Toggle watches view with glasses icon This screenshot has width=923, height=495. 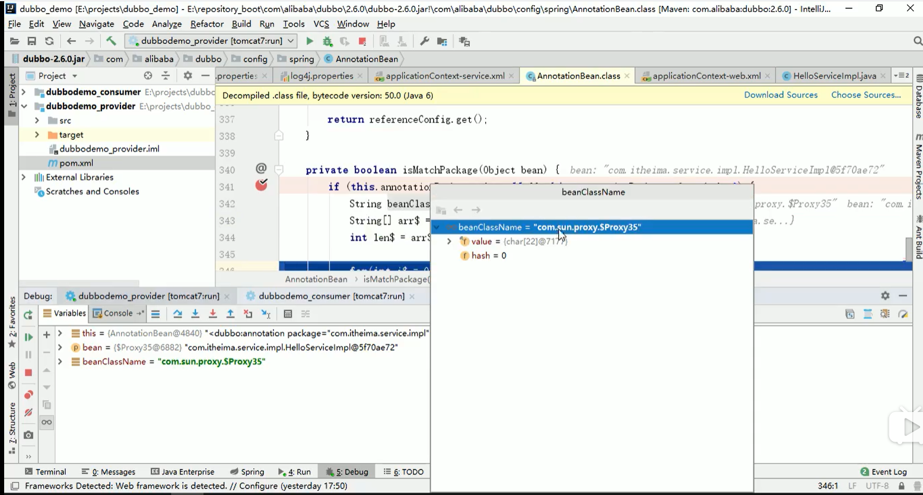pos(46,422)
